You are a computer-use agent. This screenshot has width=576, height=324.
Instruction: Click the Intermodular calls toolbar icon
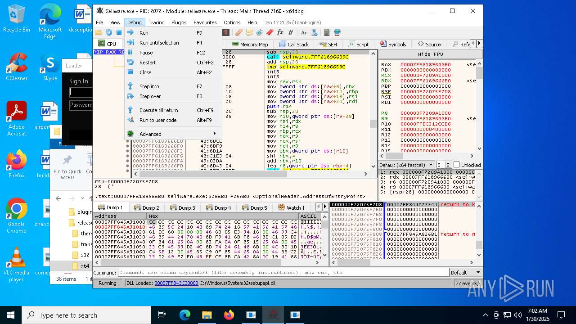[314, 32]
